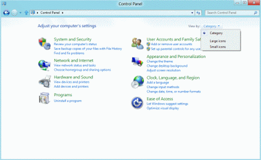Click shield icon next to Set up parental controls
Viewport: 261px width, 160px height.
(148, 49)
